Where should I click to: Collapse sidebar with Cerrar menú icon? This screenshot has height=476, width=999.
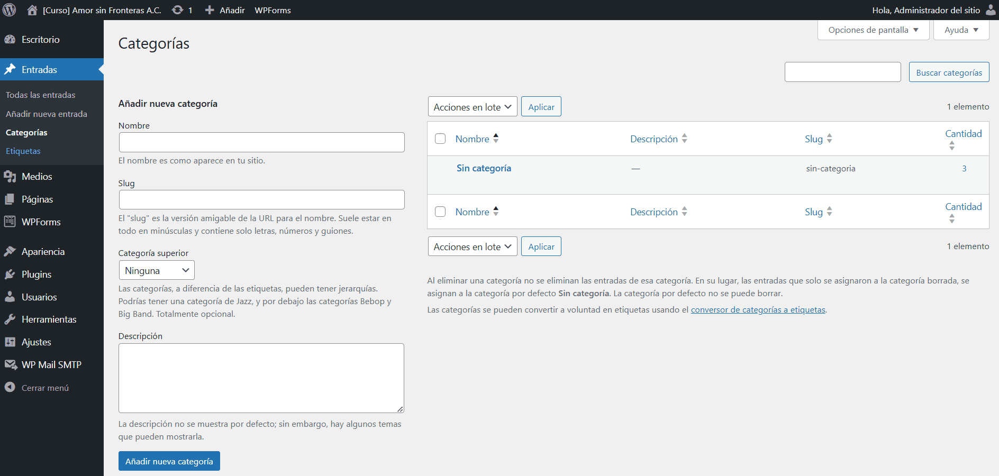point(10,388)
